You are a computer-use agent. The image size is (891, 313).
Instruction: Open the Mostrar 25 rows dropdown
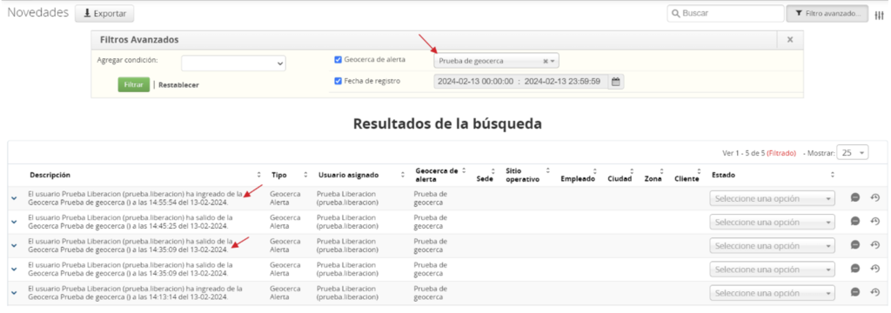point(853,153)
